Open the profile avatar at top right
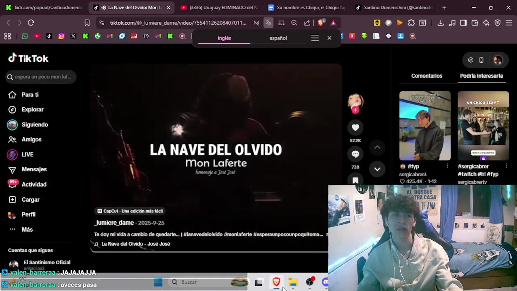 pos(498,60)
